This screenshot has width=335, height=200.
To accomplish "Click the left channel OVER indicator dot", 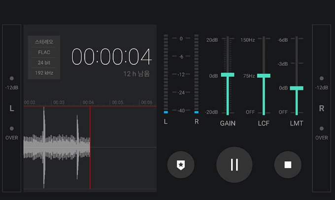I will click(12, 128).
